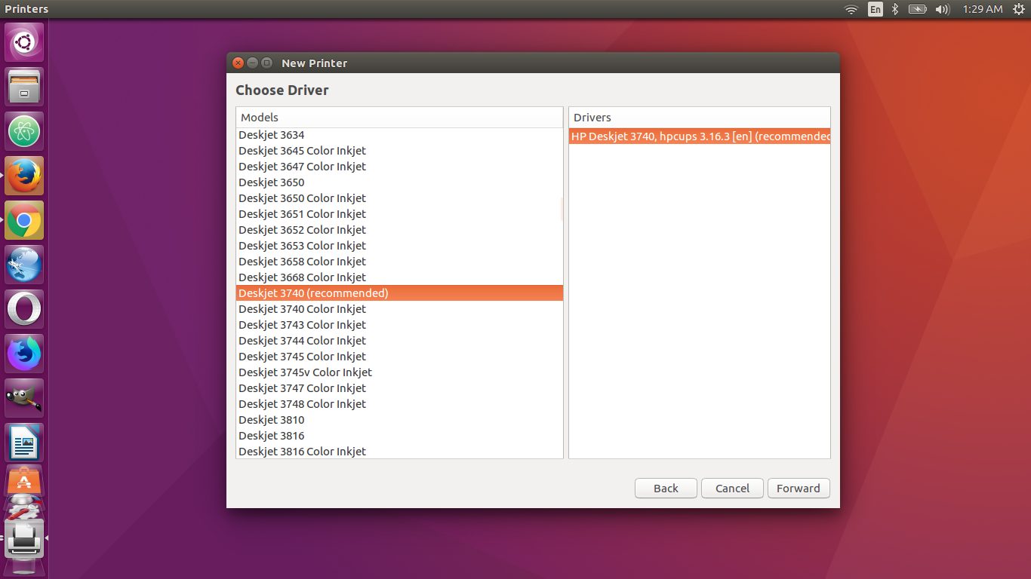This screenshot has height=579, width=1031.
Task: Open the Ubuntu Dash search launcher
Action: point(24,42)
